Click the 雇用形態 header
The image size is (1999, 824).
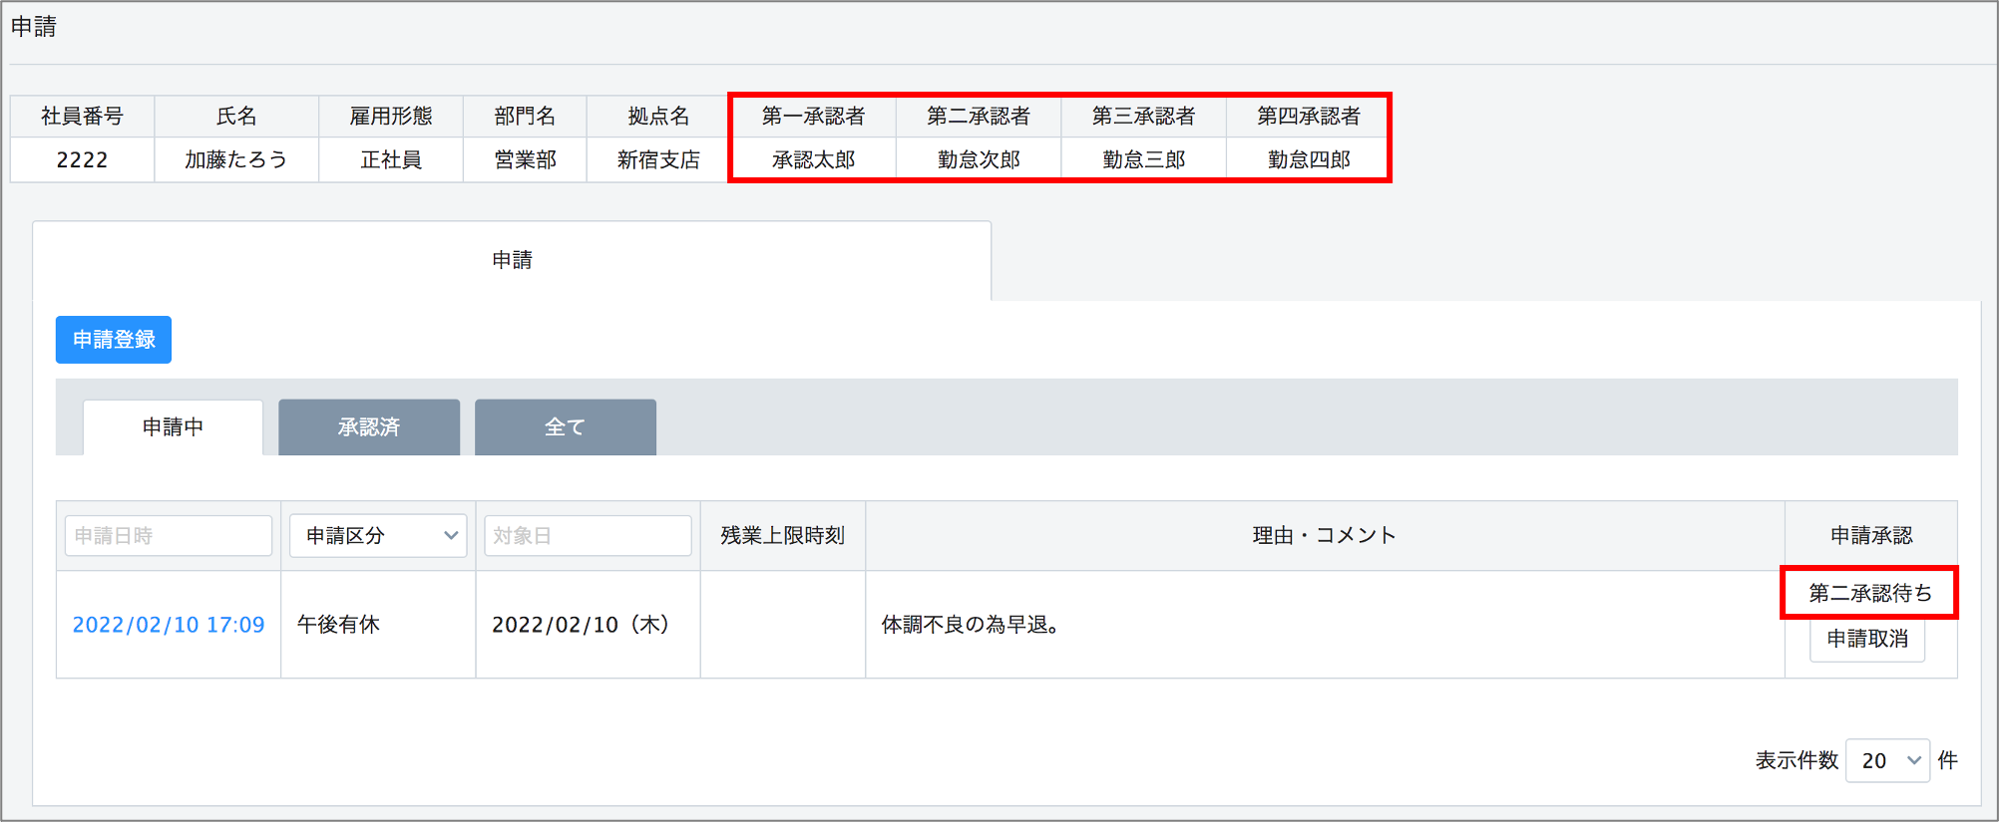click(x=391, y=117)
